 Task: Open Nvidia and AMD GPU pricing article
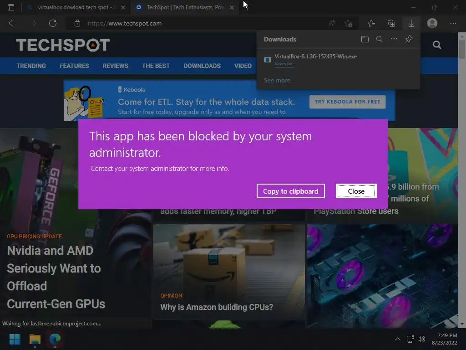point(56,277)
